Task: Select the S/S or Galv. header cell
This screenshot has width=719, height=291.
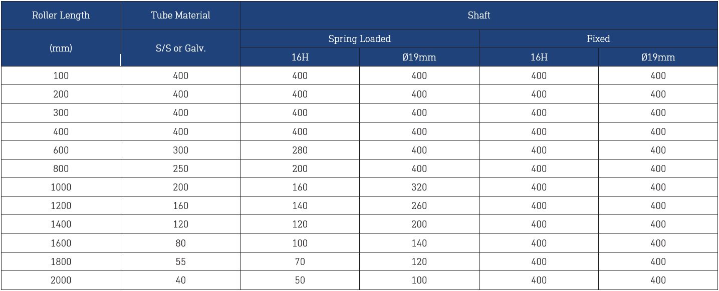Action: (x=180, y=48)
